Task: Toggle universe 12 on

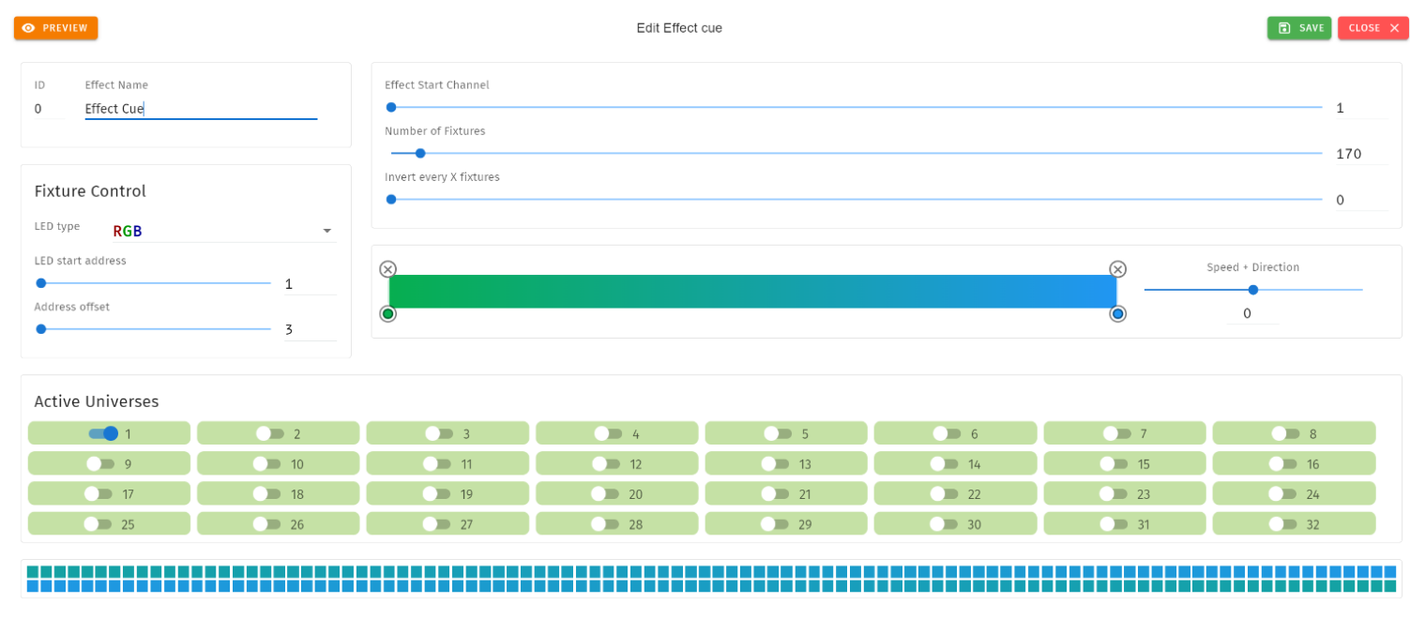Action: click(x=606, y=463)
